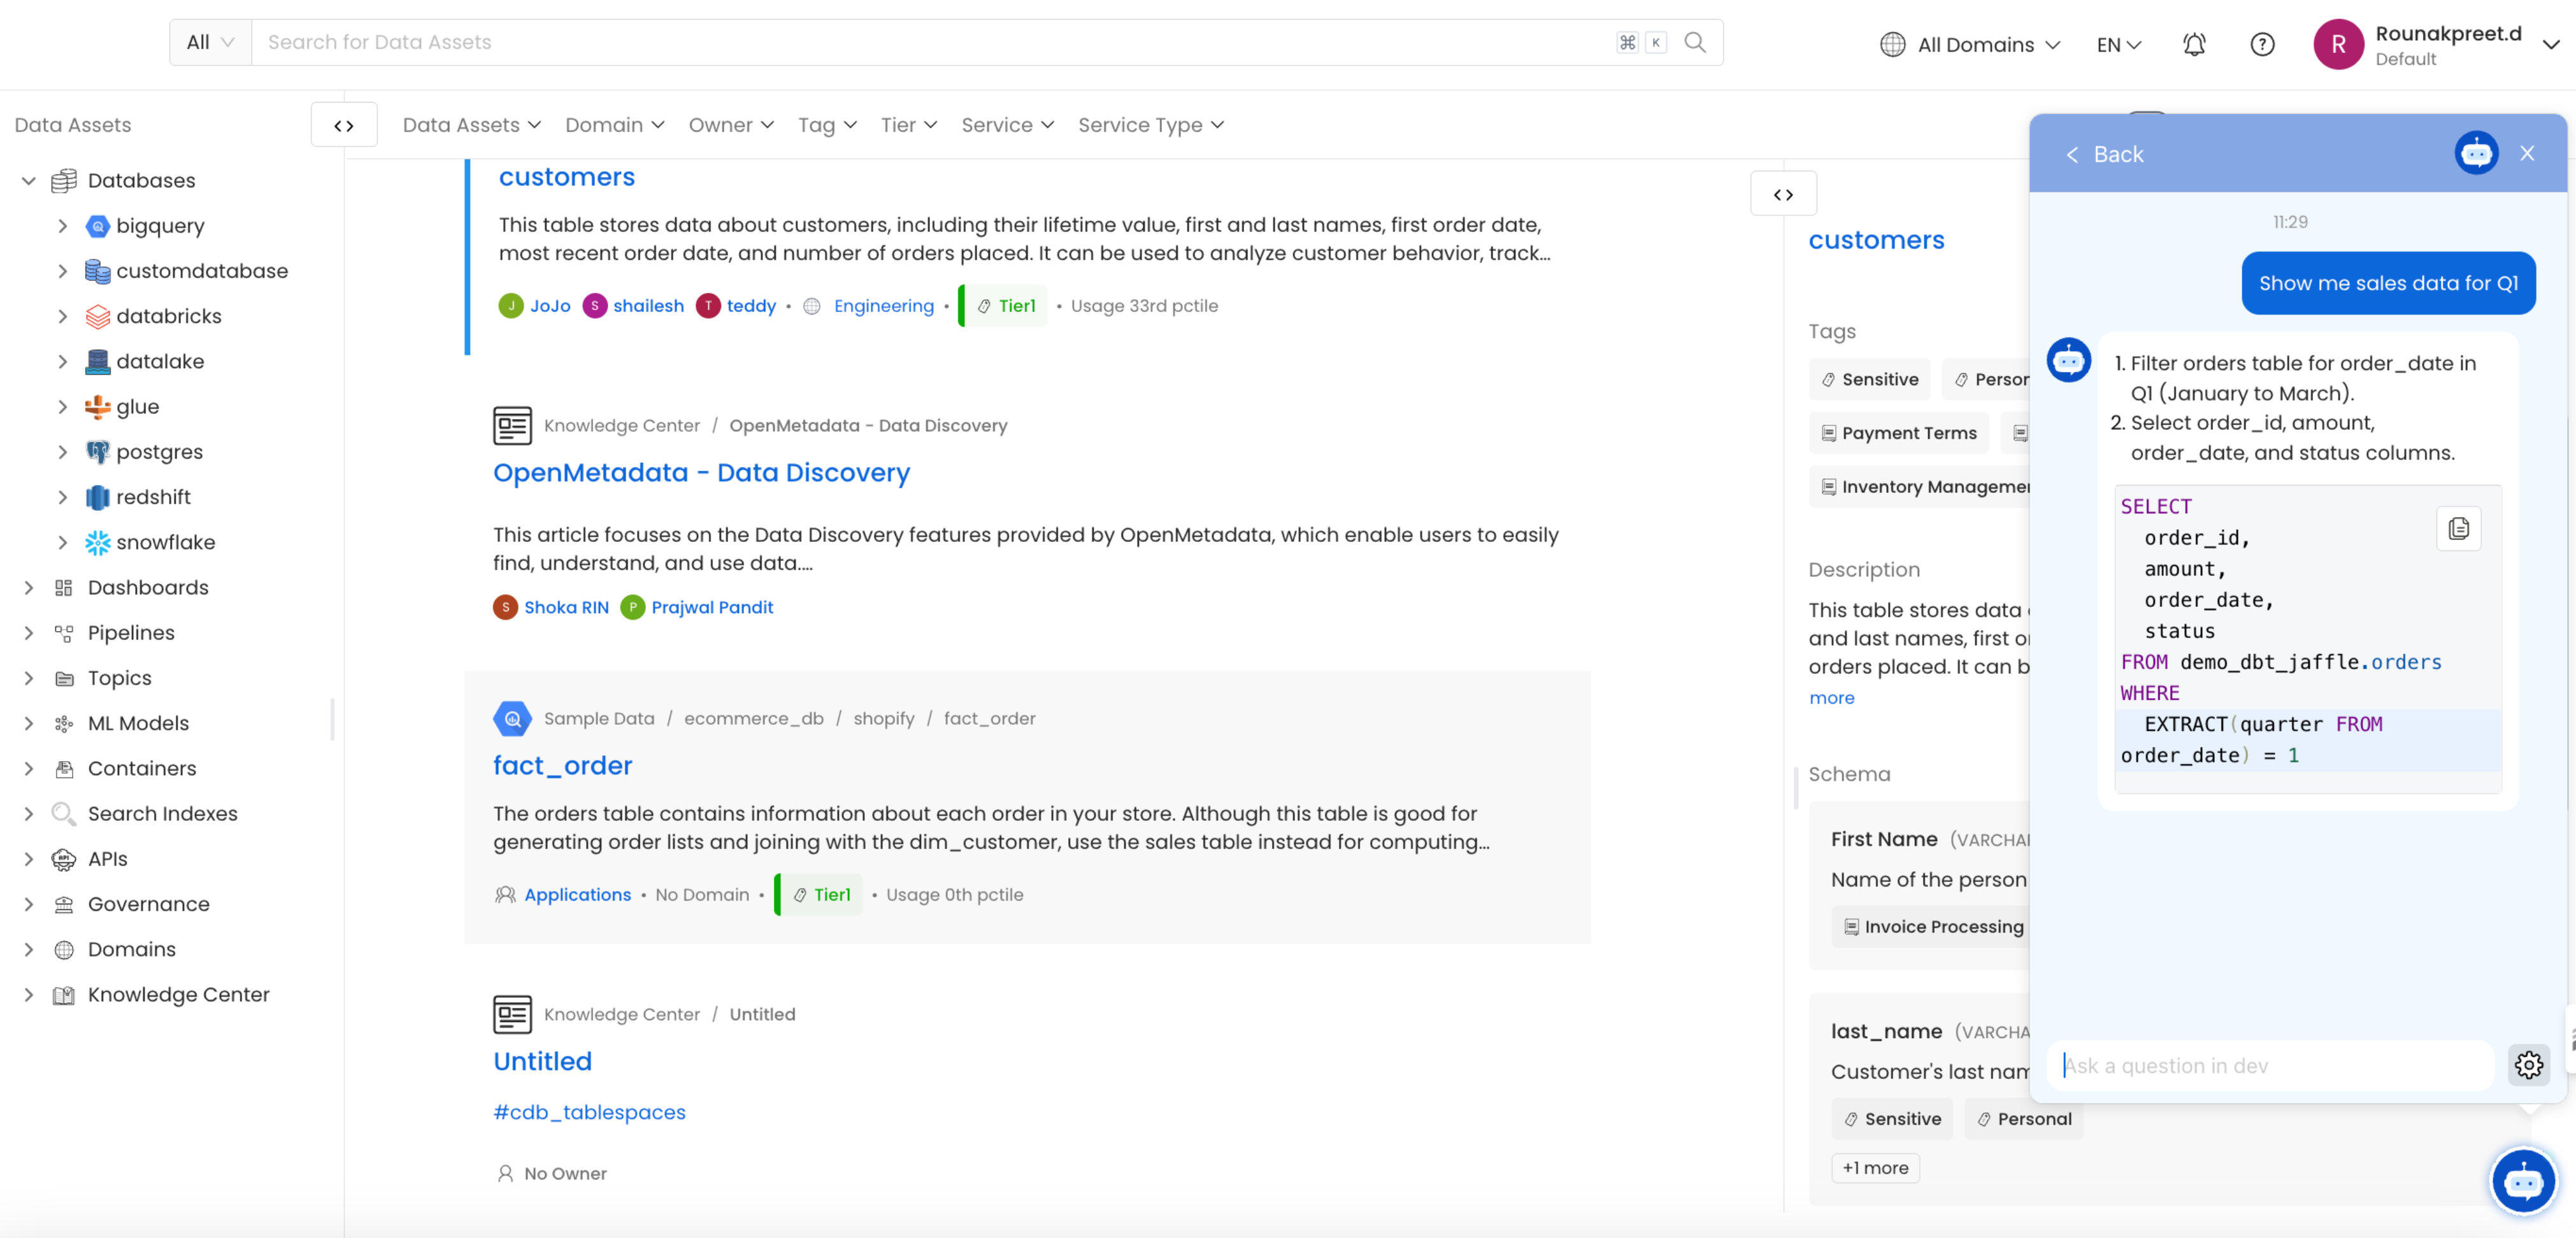The height and width of the screenshot is (1238, 2576).
Task: Toggle the right details panel collapse button
Action: tap(1783, 194)
